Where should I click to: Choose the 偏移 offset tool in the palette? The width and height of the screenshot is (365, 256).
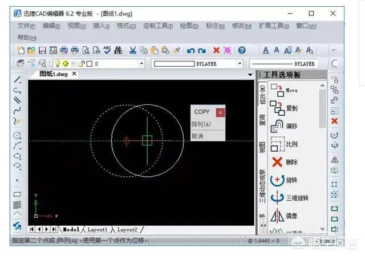(284, 126)
